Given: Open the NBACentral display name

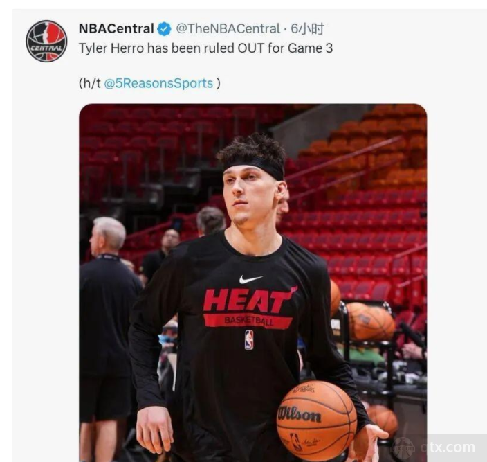Looking at the screenshot, I should coord(116,28).
